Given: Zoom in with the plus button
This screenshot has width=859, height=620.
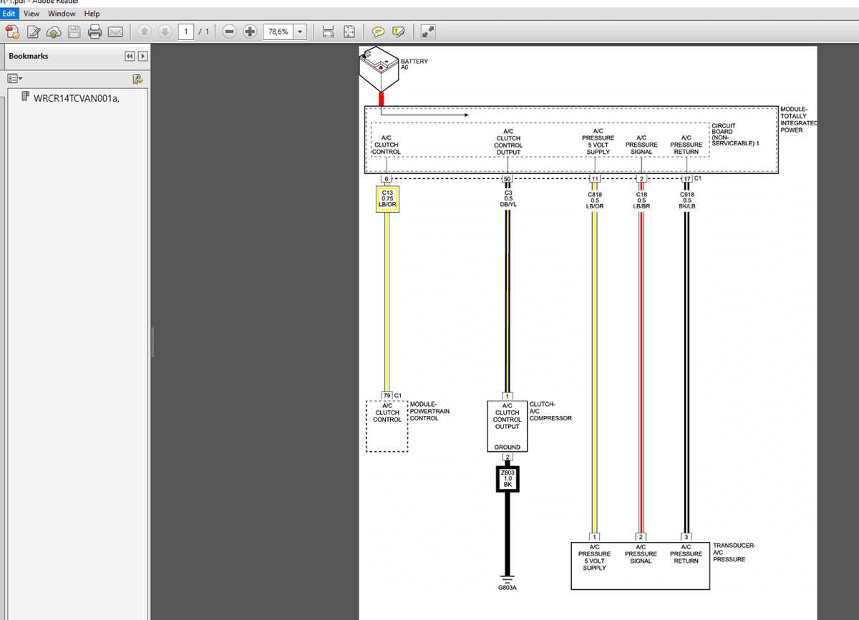Looking at the screenshot, I should pyautogui.click(x=250, y=32).
